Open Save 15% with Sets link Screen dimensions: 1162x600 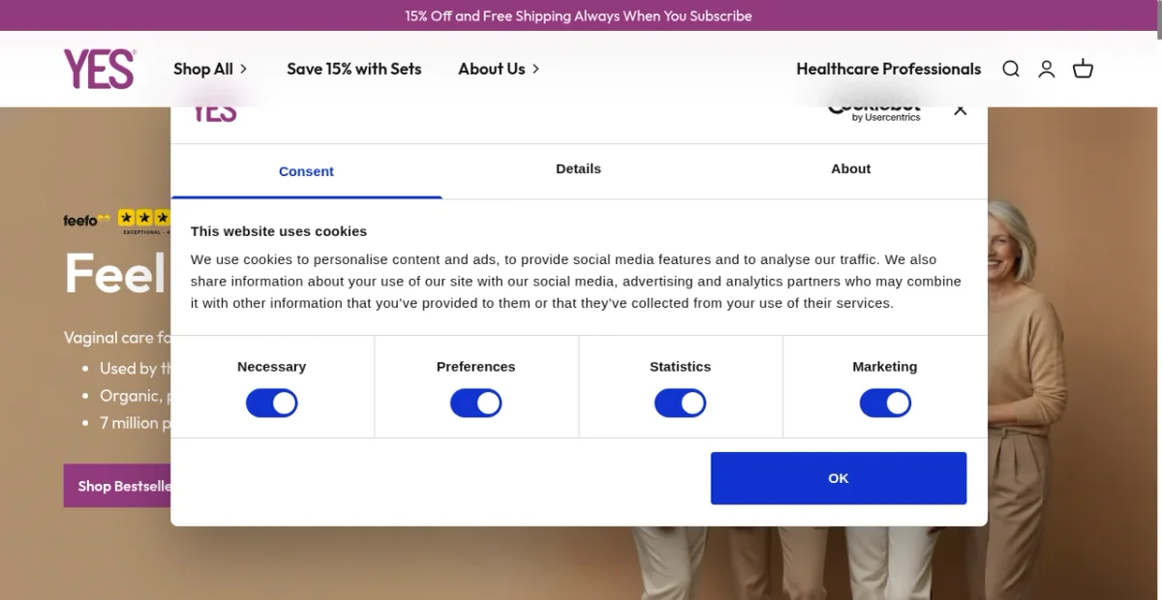click(354, 69)
